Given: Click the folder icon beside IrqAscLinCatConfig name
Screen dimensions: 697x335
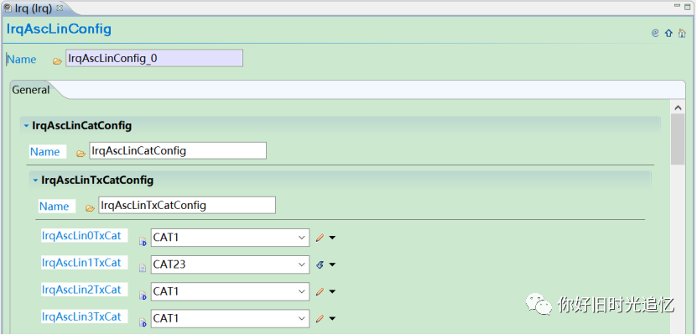Looking at the screenshot, I should click(81, 154).
